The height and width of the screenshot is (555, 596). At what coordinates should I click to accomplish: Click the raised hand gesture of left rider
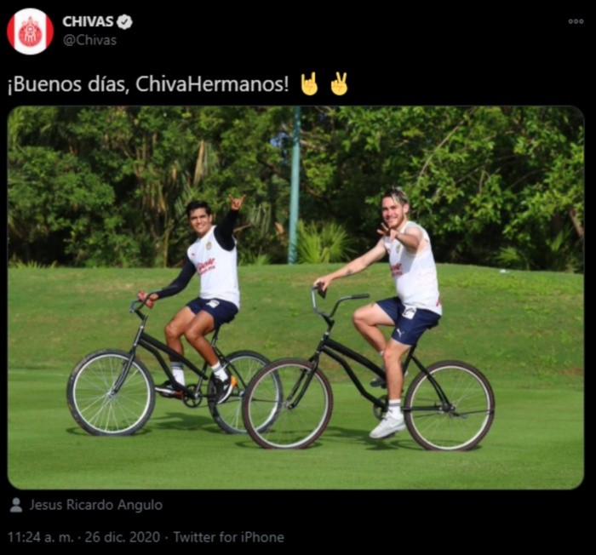pyautogui.click(x=237, y=202)
